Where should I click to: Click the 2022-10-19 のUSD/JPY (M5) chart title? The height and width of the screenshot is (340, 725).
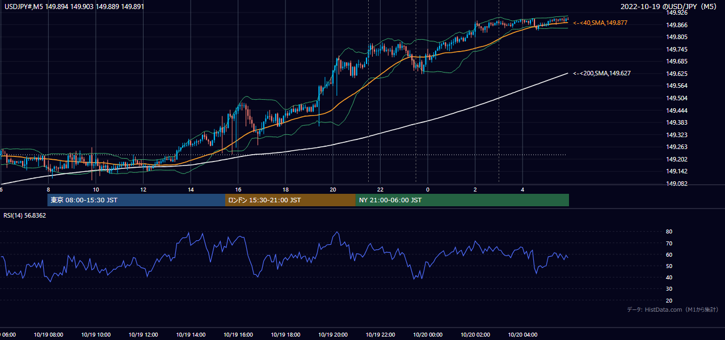(670, 7)
